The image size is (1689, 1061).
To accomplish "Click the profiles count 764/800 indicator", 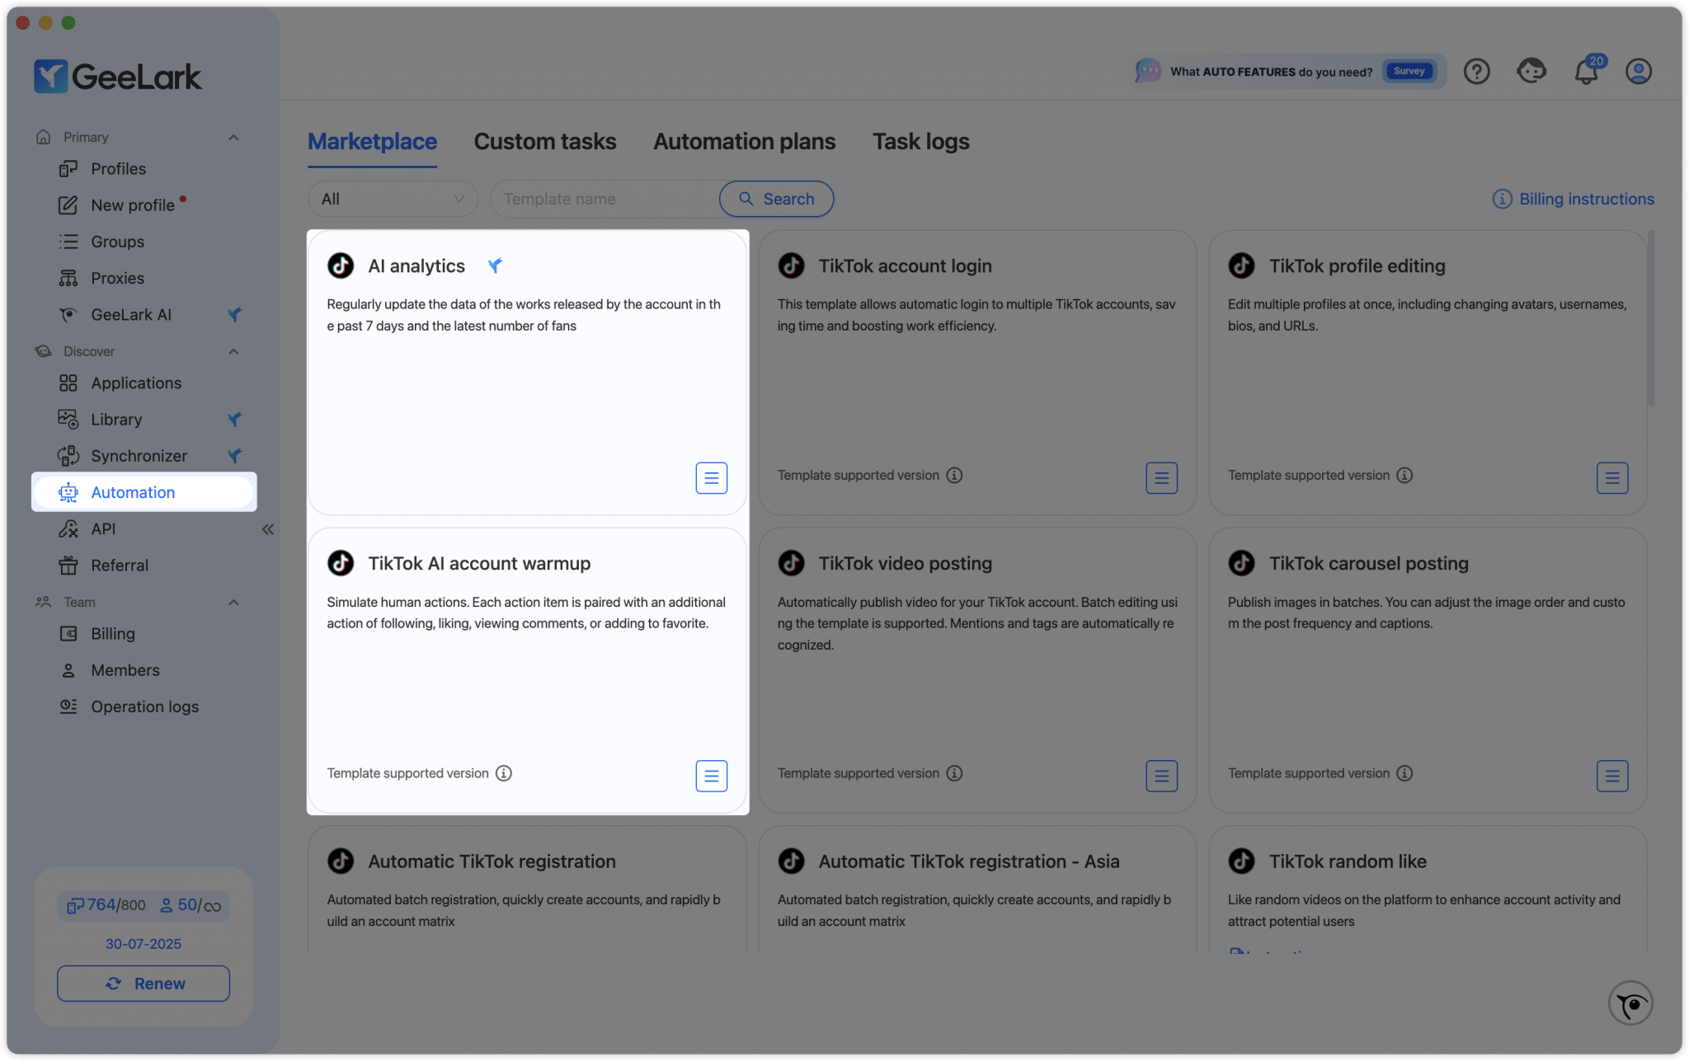I will 106,905.
